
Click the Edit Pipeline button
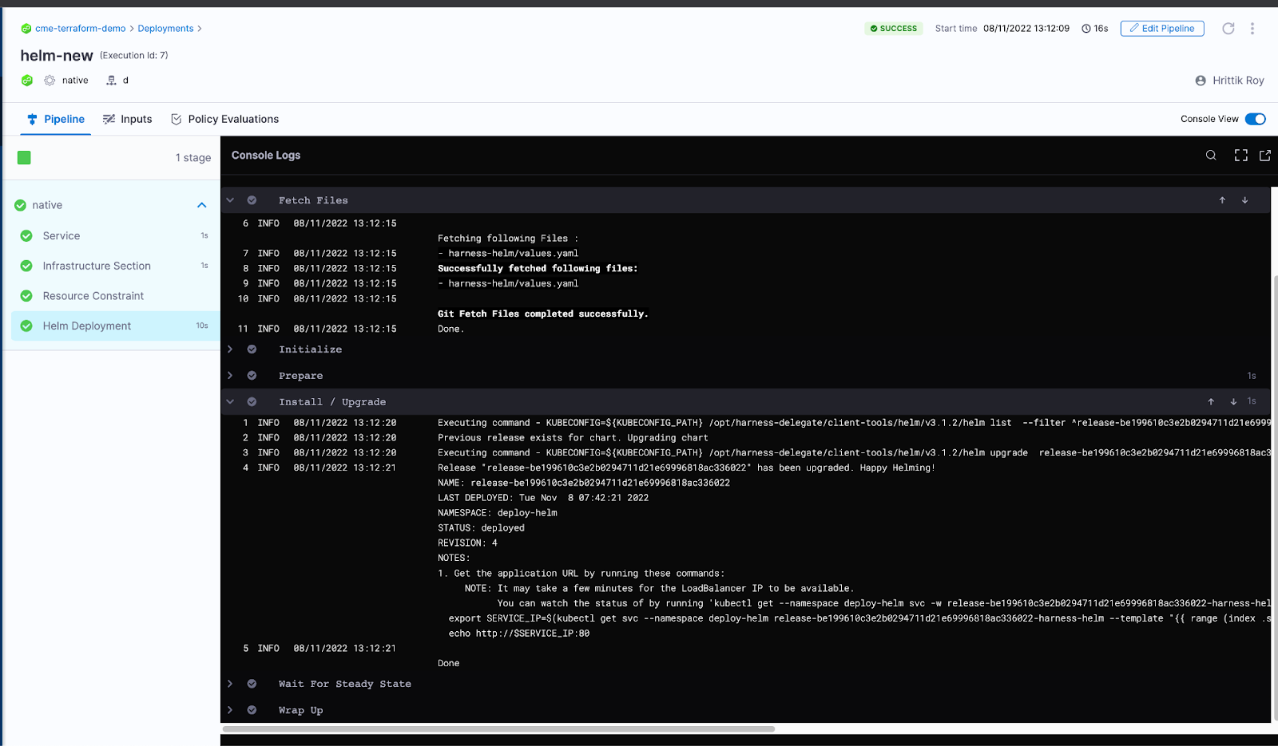[x=1162, y=29]
